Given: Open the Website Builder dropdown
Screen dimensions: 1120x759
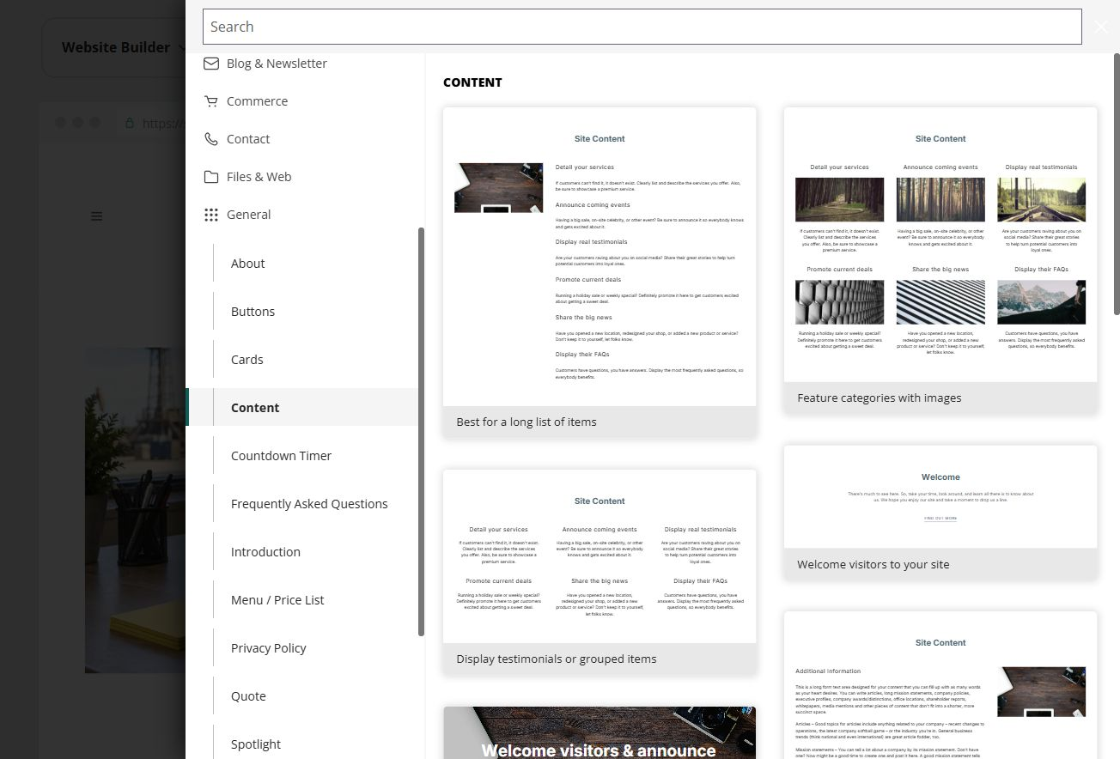Looking at the screenshot, I should click(x=124, y=47).
